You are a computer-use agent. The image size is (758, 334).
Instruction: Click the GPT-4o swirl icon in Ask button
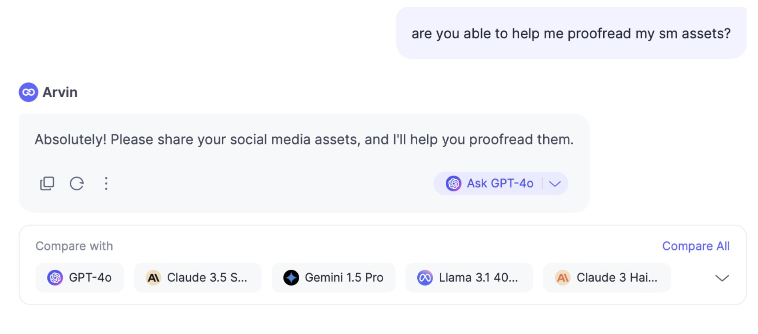453,184
